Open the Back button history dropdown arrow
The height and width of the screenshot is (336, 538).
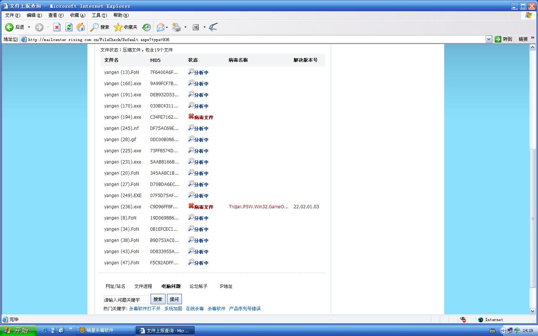[29, 27]
